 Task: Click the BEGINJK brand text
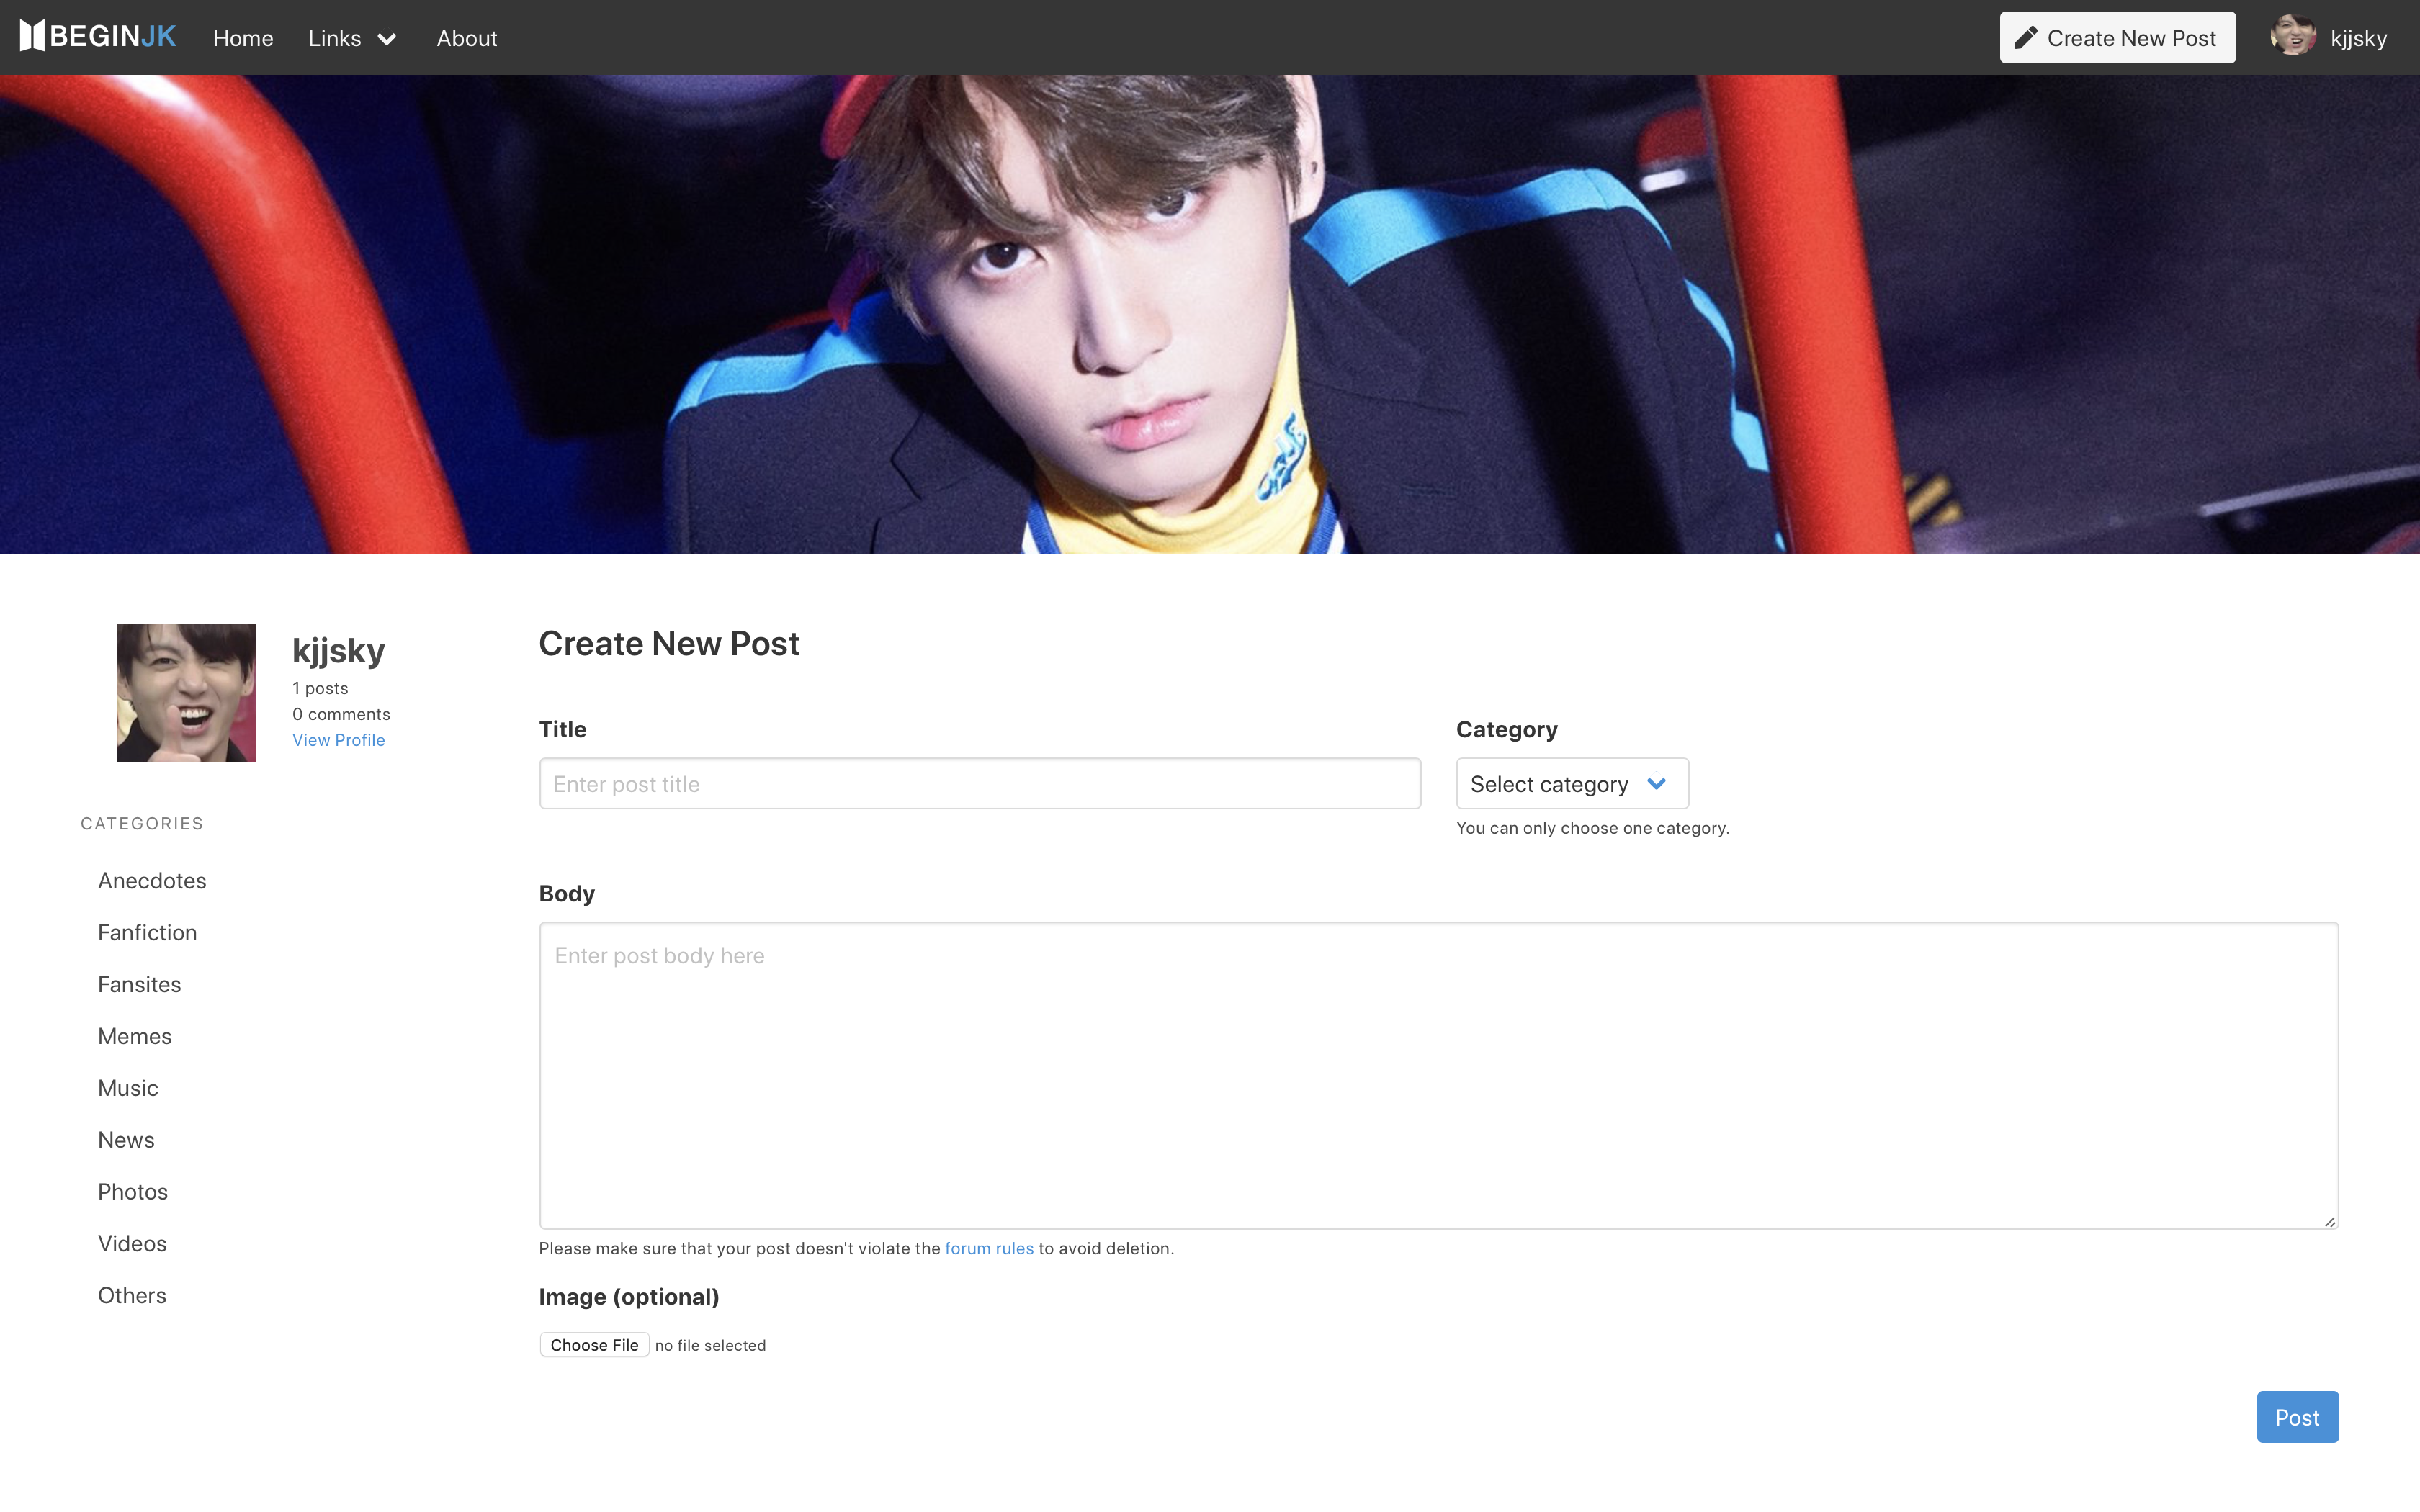(113, 37)
